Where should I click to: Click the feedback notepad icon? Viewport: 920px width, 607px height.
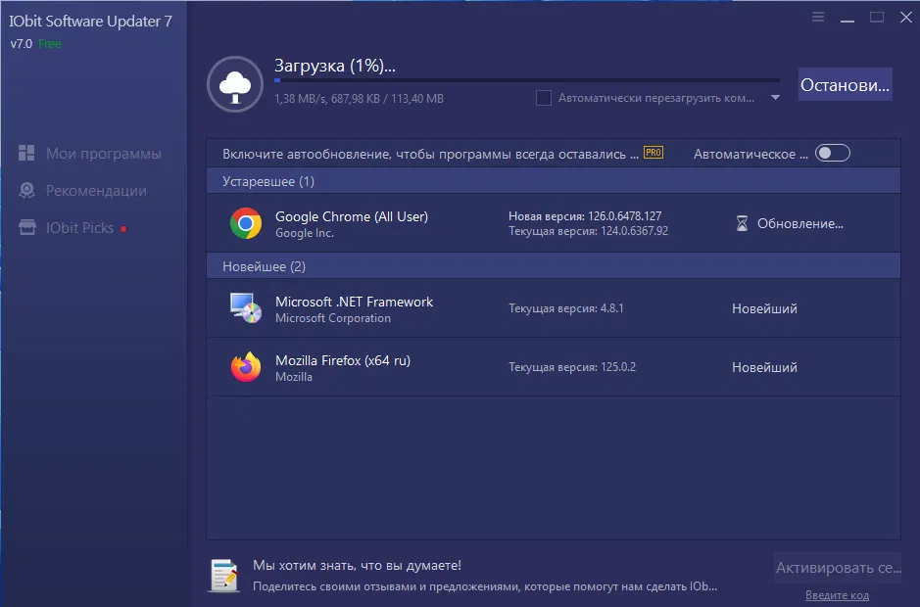(x=224, y=576)
